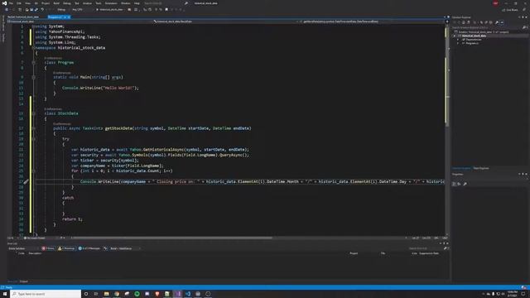
Task: Open Spotify from the taskbar
Action: click(137, 294)
